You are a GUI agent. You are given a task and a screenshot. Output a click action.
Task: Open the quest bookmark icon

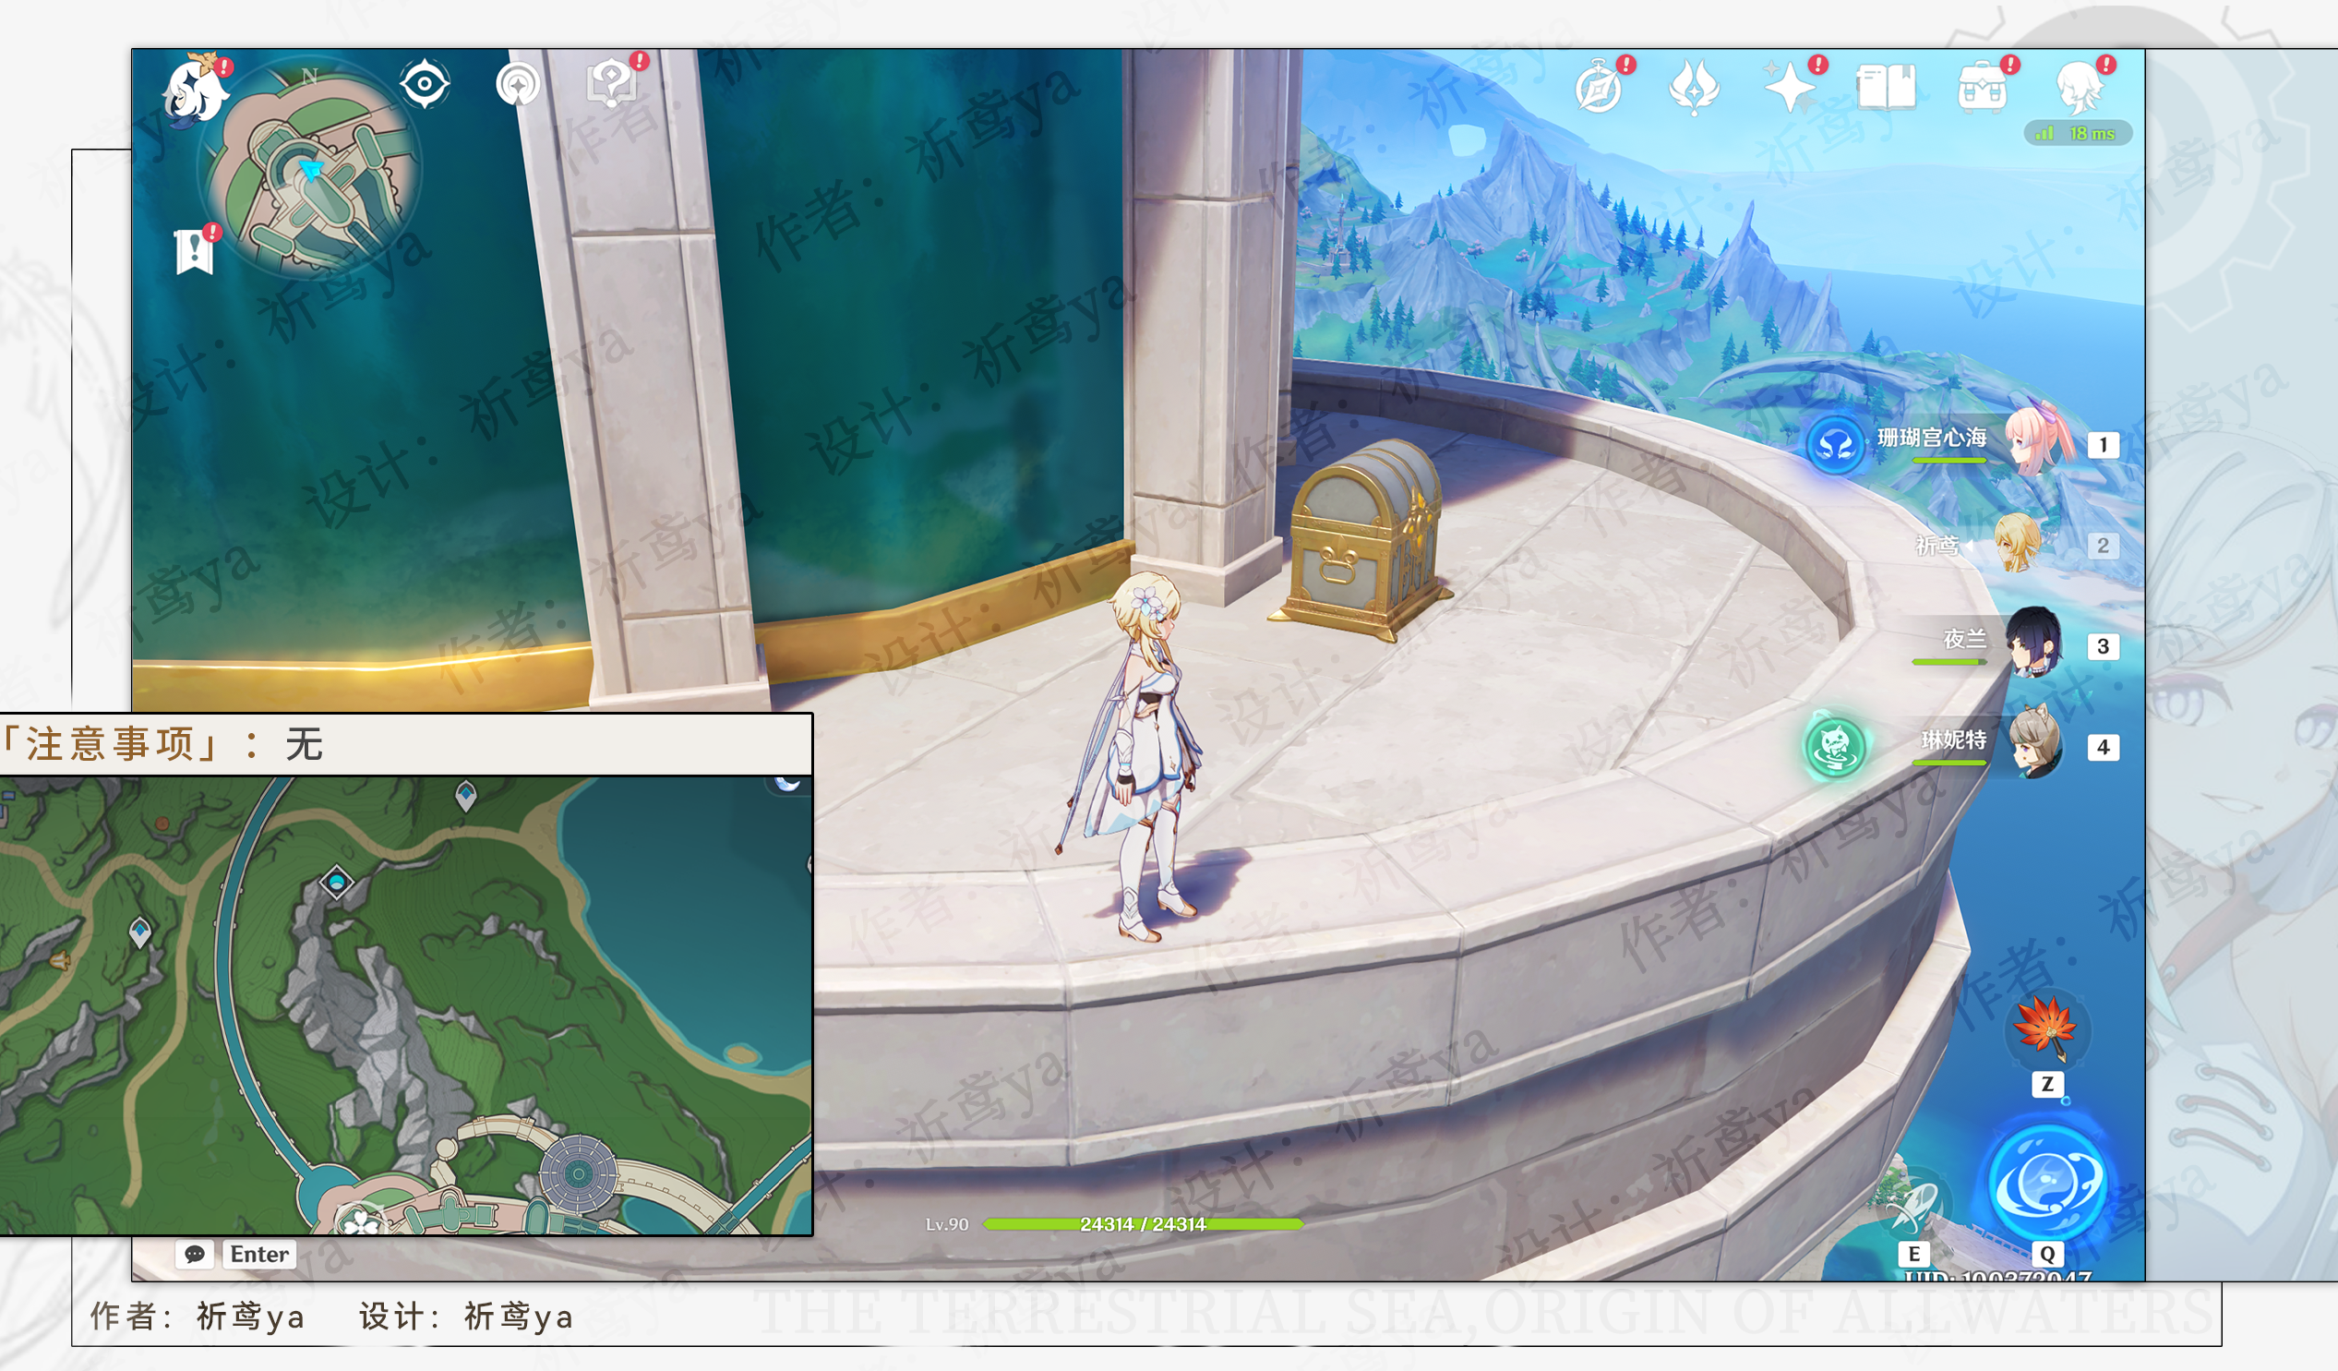[x=194, y=251]
